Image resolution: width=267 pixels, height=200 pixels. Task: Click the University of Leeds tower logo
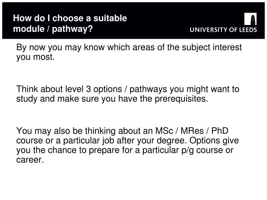pyautogui.click(x=250, y=19)
